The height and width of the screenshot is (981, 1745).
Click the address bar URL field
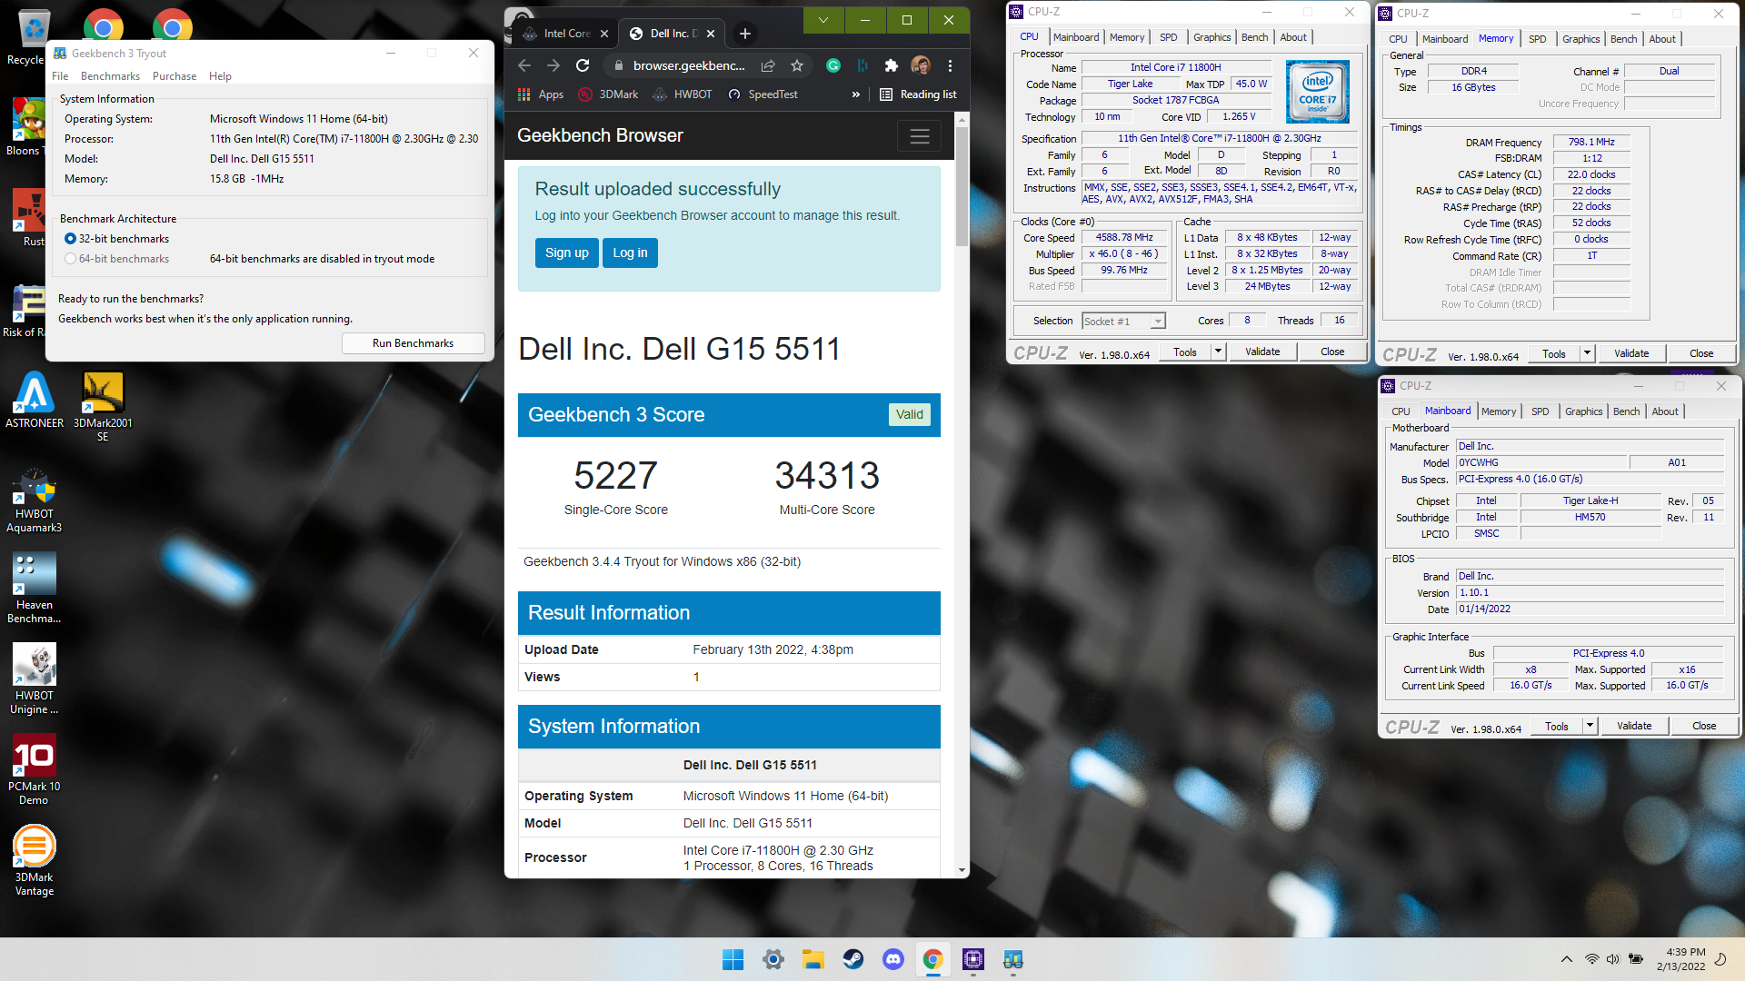[x=688, y=65]
